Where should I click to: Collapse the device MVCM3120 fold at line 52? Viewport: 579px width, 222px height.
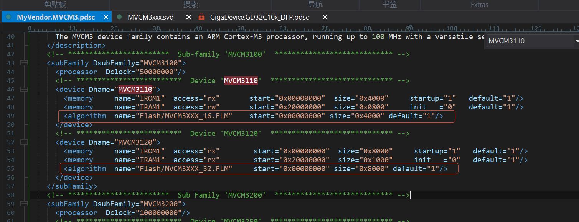[x=24, y=142]
